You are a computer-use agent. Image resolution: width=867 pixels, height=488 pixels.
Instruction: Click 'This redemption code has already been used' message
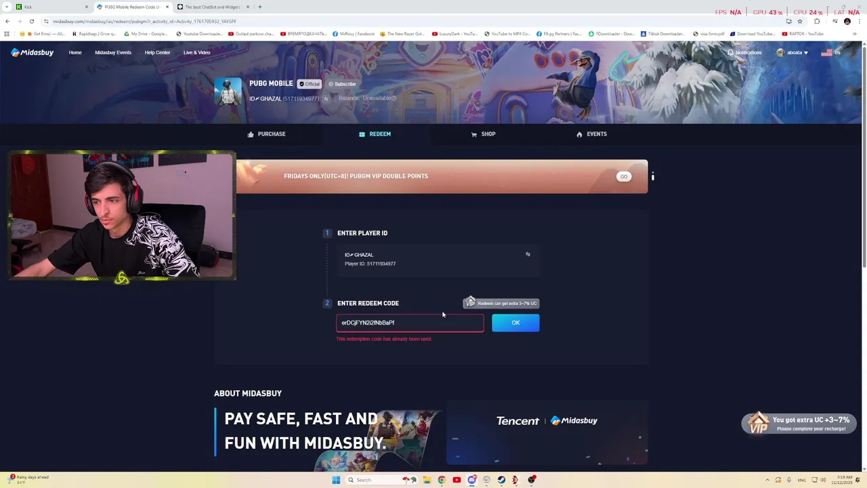point(384,339)
